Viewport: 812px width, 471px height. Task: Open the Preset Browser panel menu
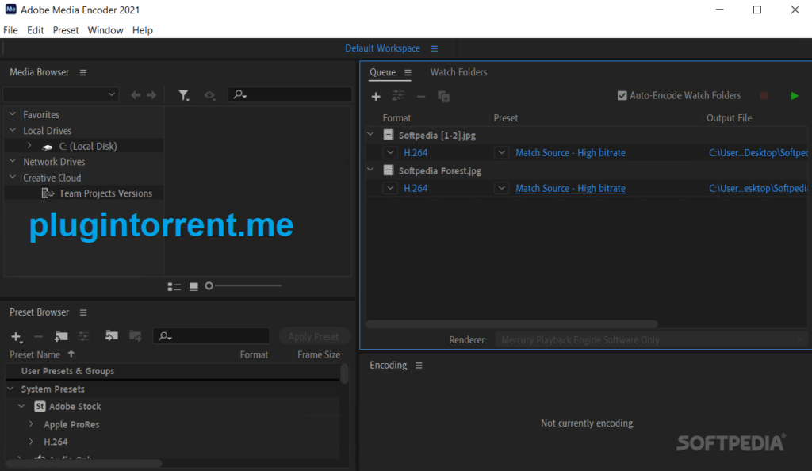82,312
